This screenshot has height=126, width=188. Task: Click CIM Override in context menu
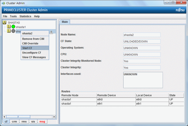[30, 43]
